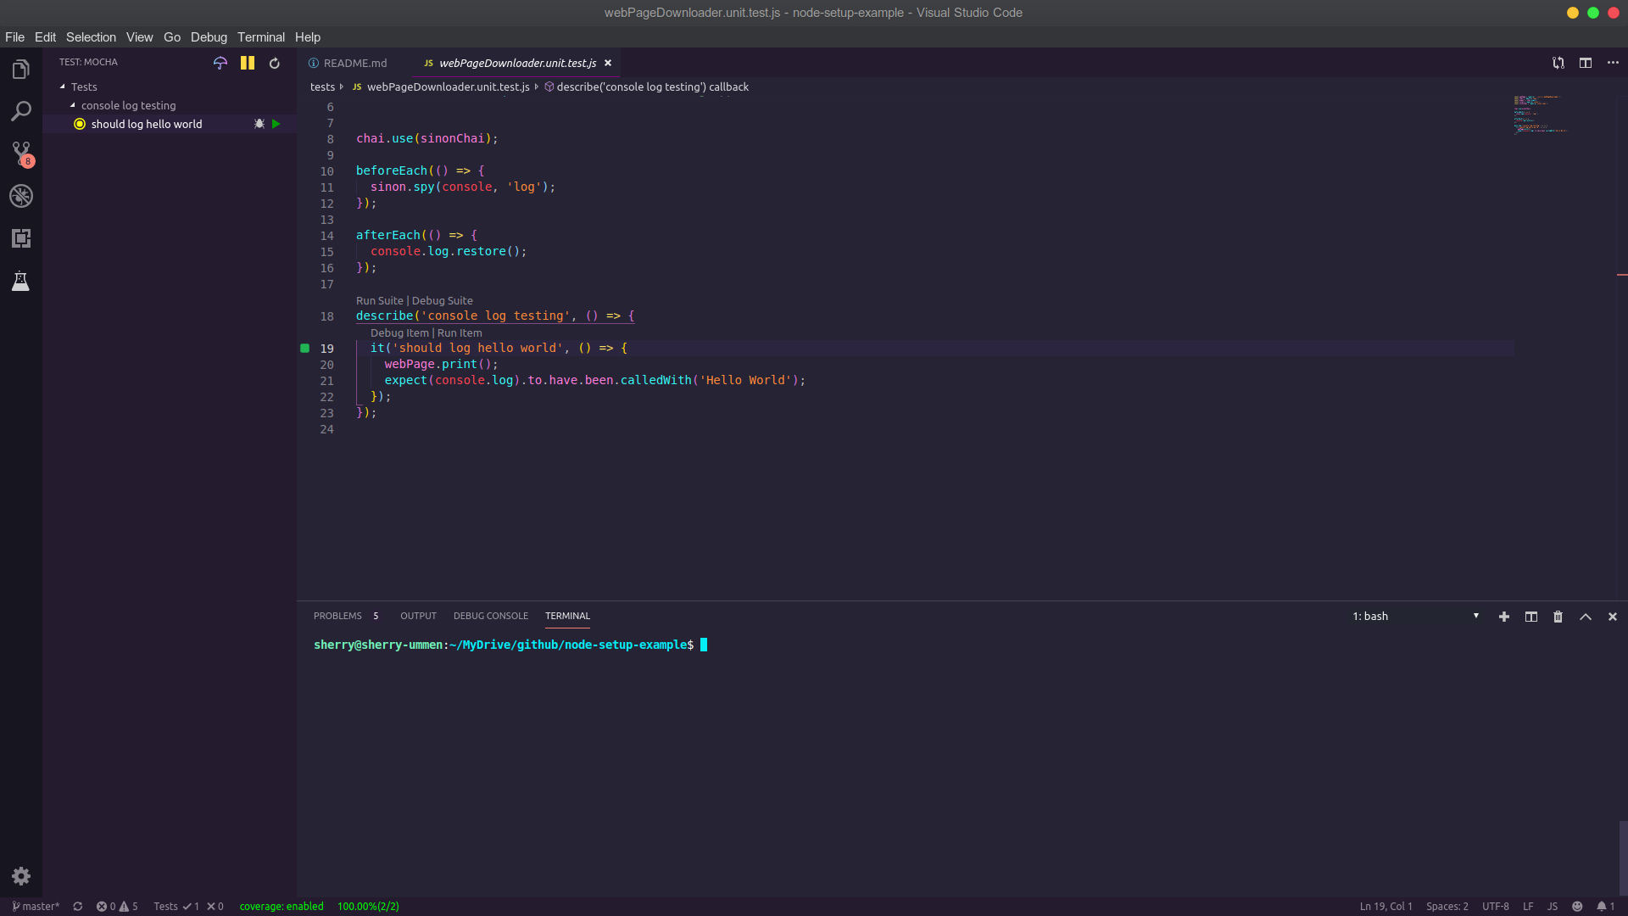Change line ending via LF status item

click(1528, 907)
